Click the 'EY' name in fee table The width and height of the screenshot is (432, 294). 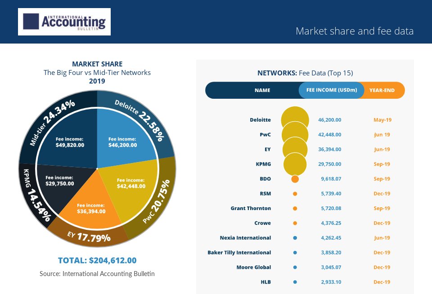[x=267, y=149]
